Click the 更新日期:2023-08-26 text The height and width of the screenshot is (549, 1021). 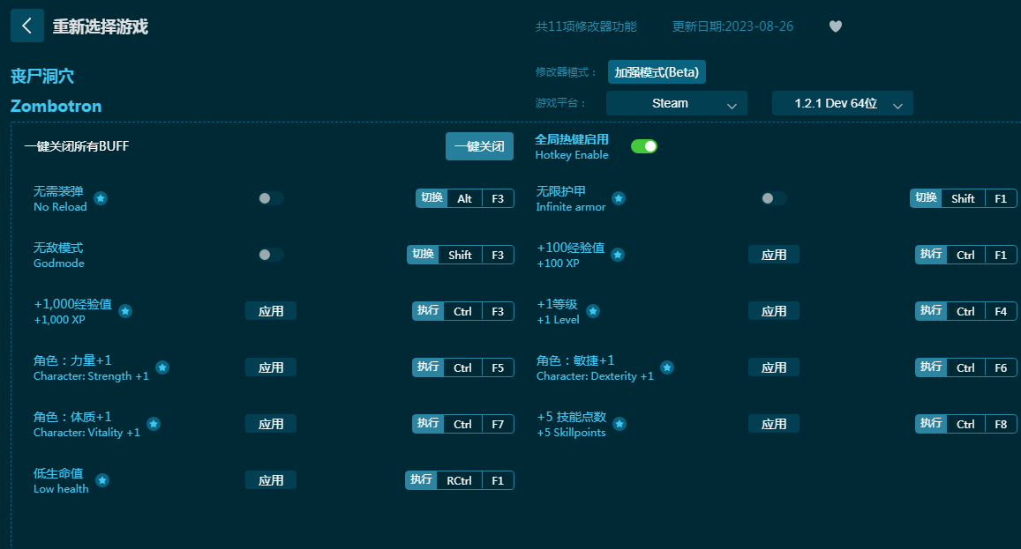click(x=732, y=26)
